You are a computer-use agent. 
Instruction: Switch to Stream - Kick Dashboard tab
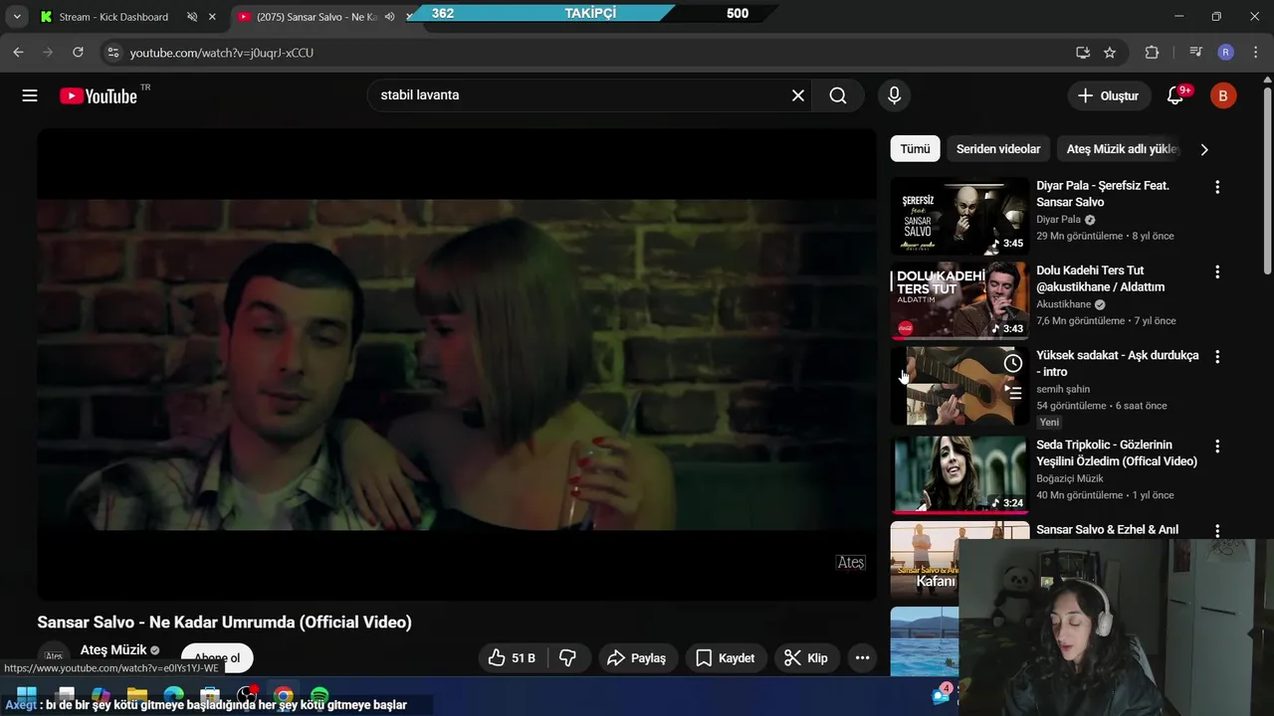113,17
